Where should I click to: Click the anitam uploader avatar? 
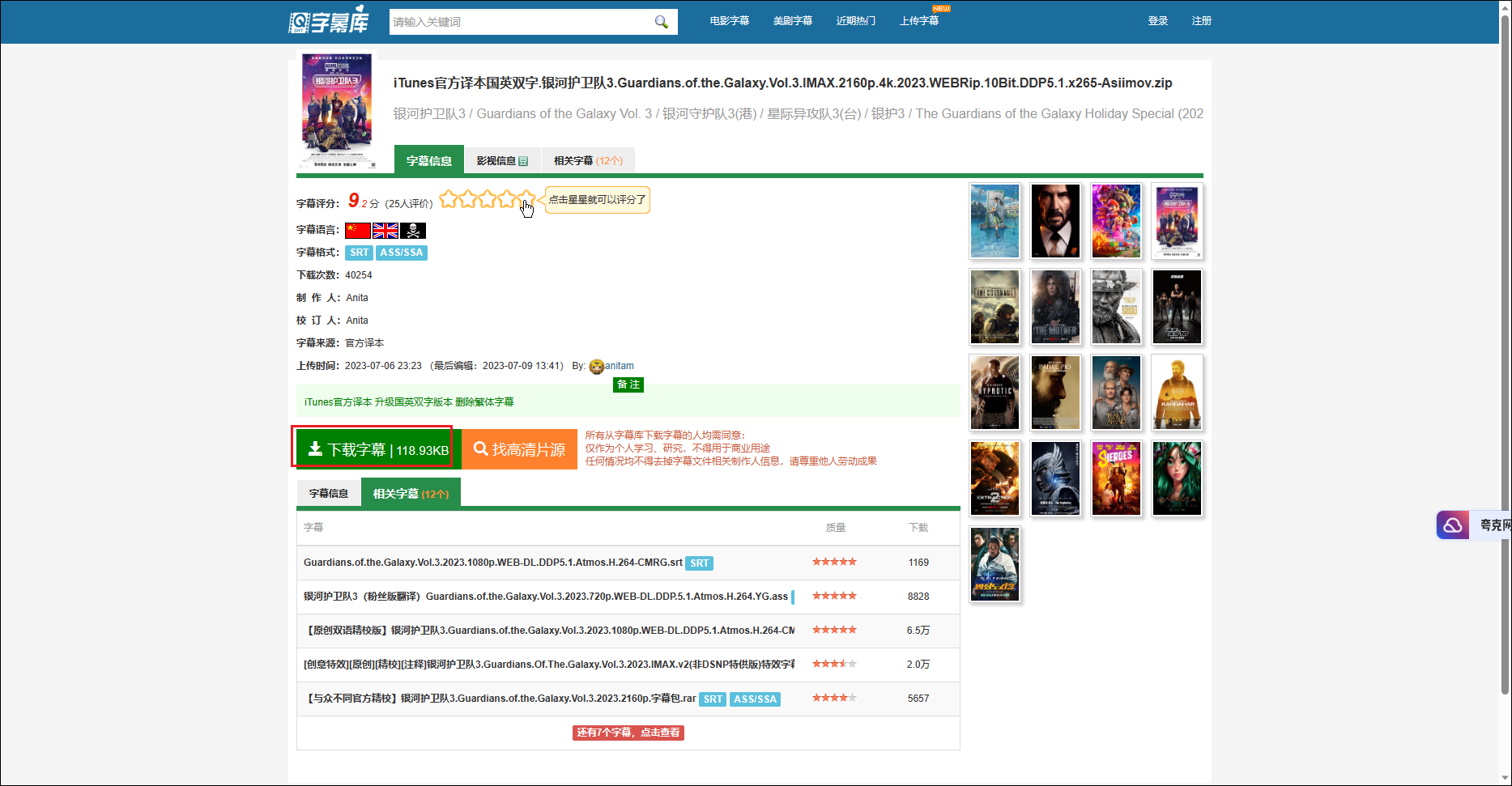[x=597, y=367]
